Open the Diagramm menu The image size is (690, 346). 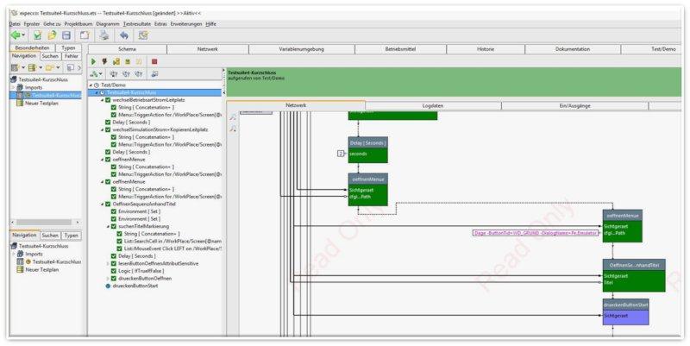tap(108, 24)
